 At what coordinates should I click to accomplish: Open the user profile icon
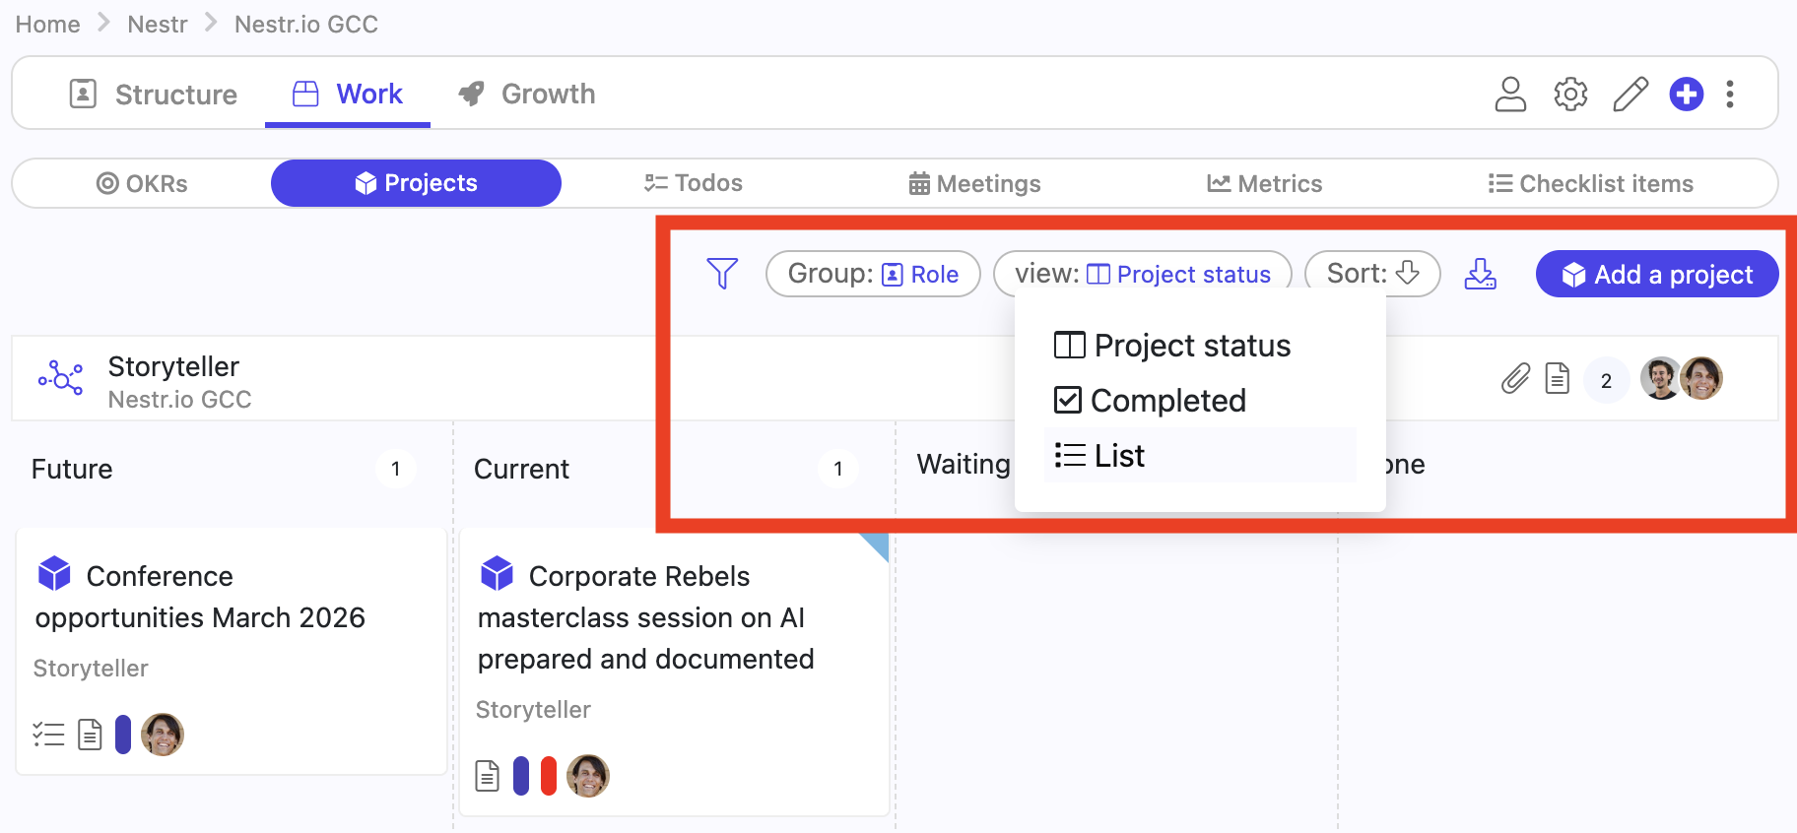tap(1510, 95)
